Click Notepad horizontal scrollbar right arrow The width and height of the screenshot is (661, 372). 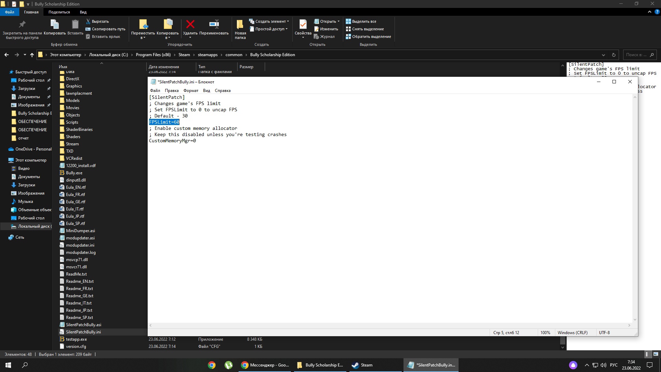coord(629,325)
